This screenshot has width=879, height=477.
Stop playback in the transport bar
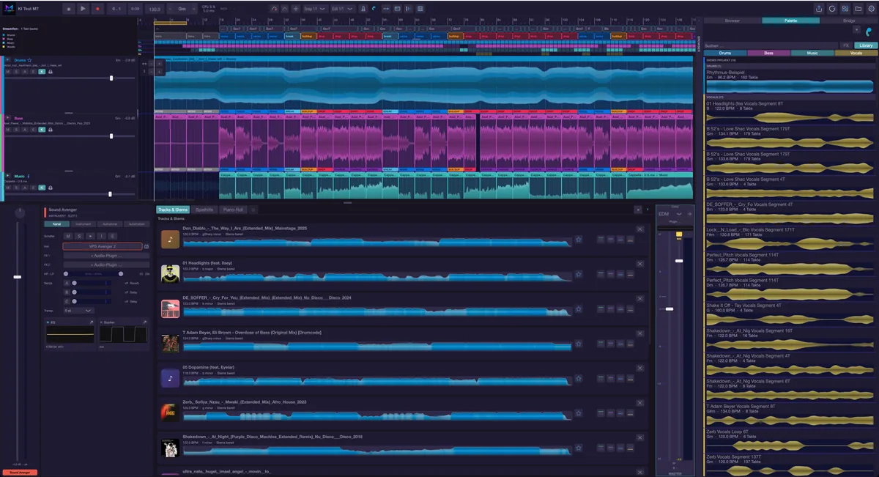(69, 9)
